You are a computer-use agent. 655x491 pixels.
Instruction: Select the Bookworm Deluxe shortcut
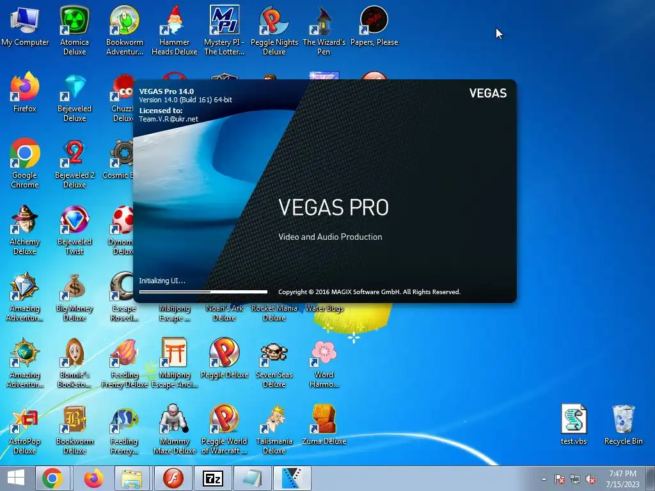pyautogui.click(x=74, y=430)
